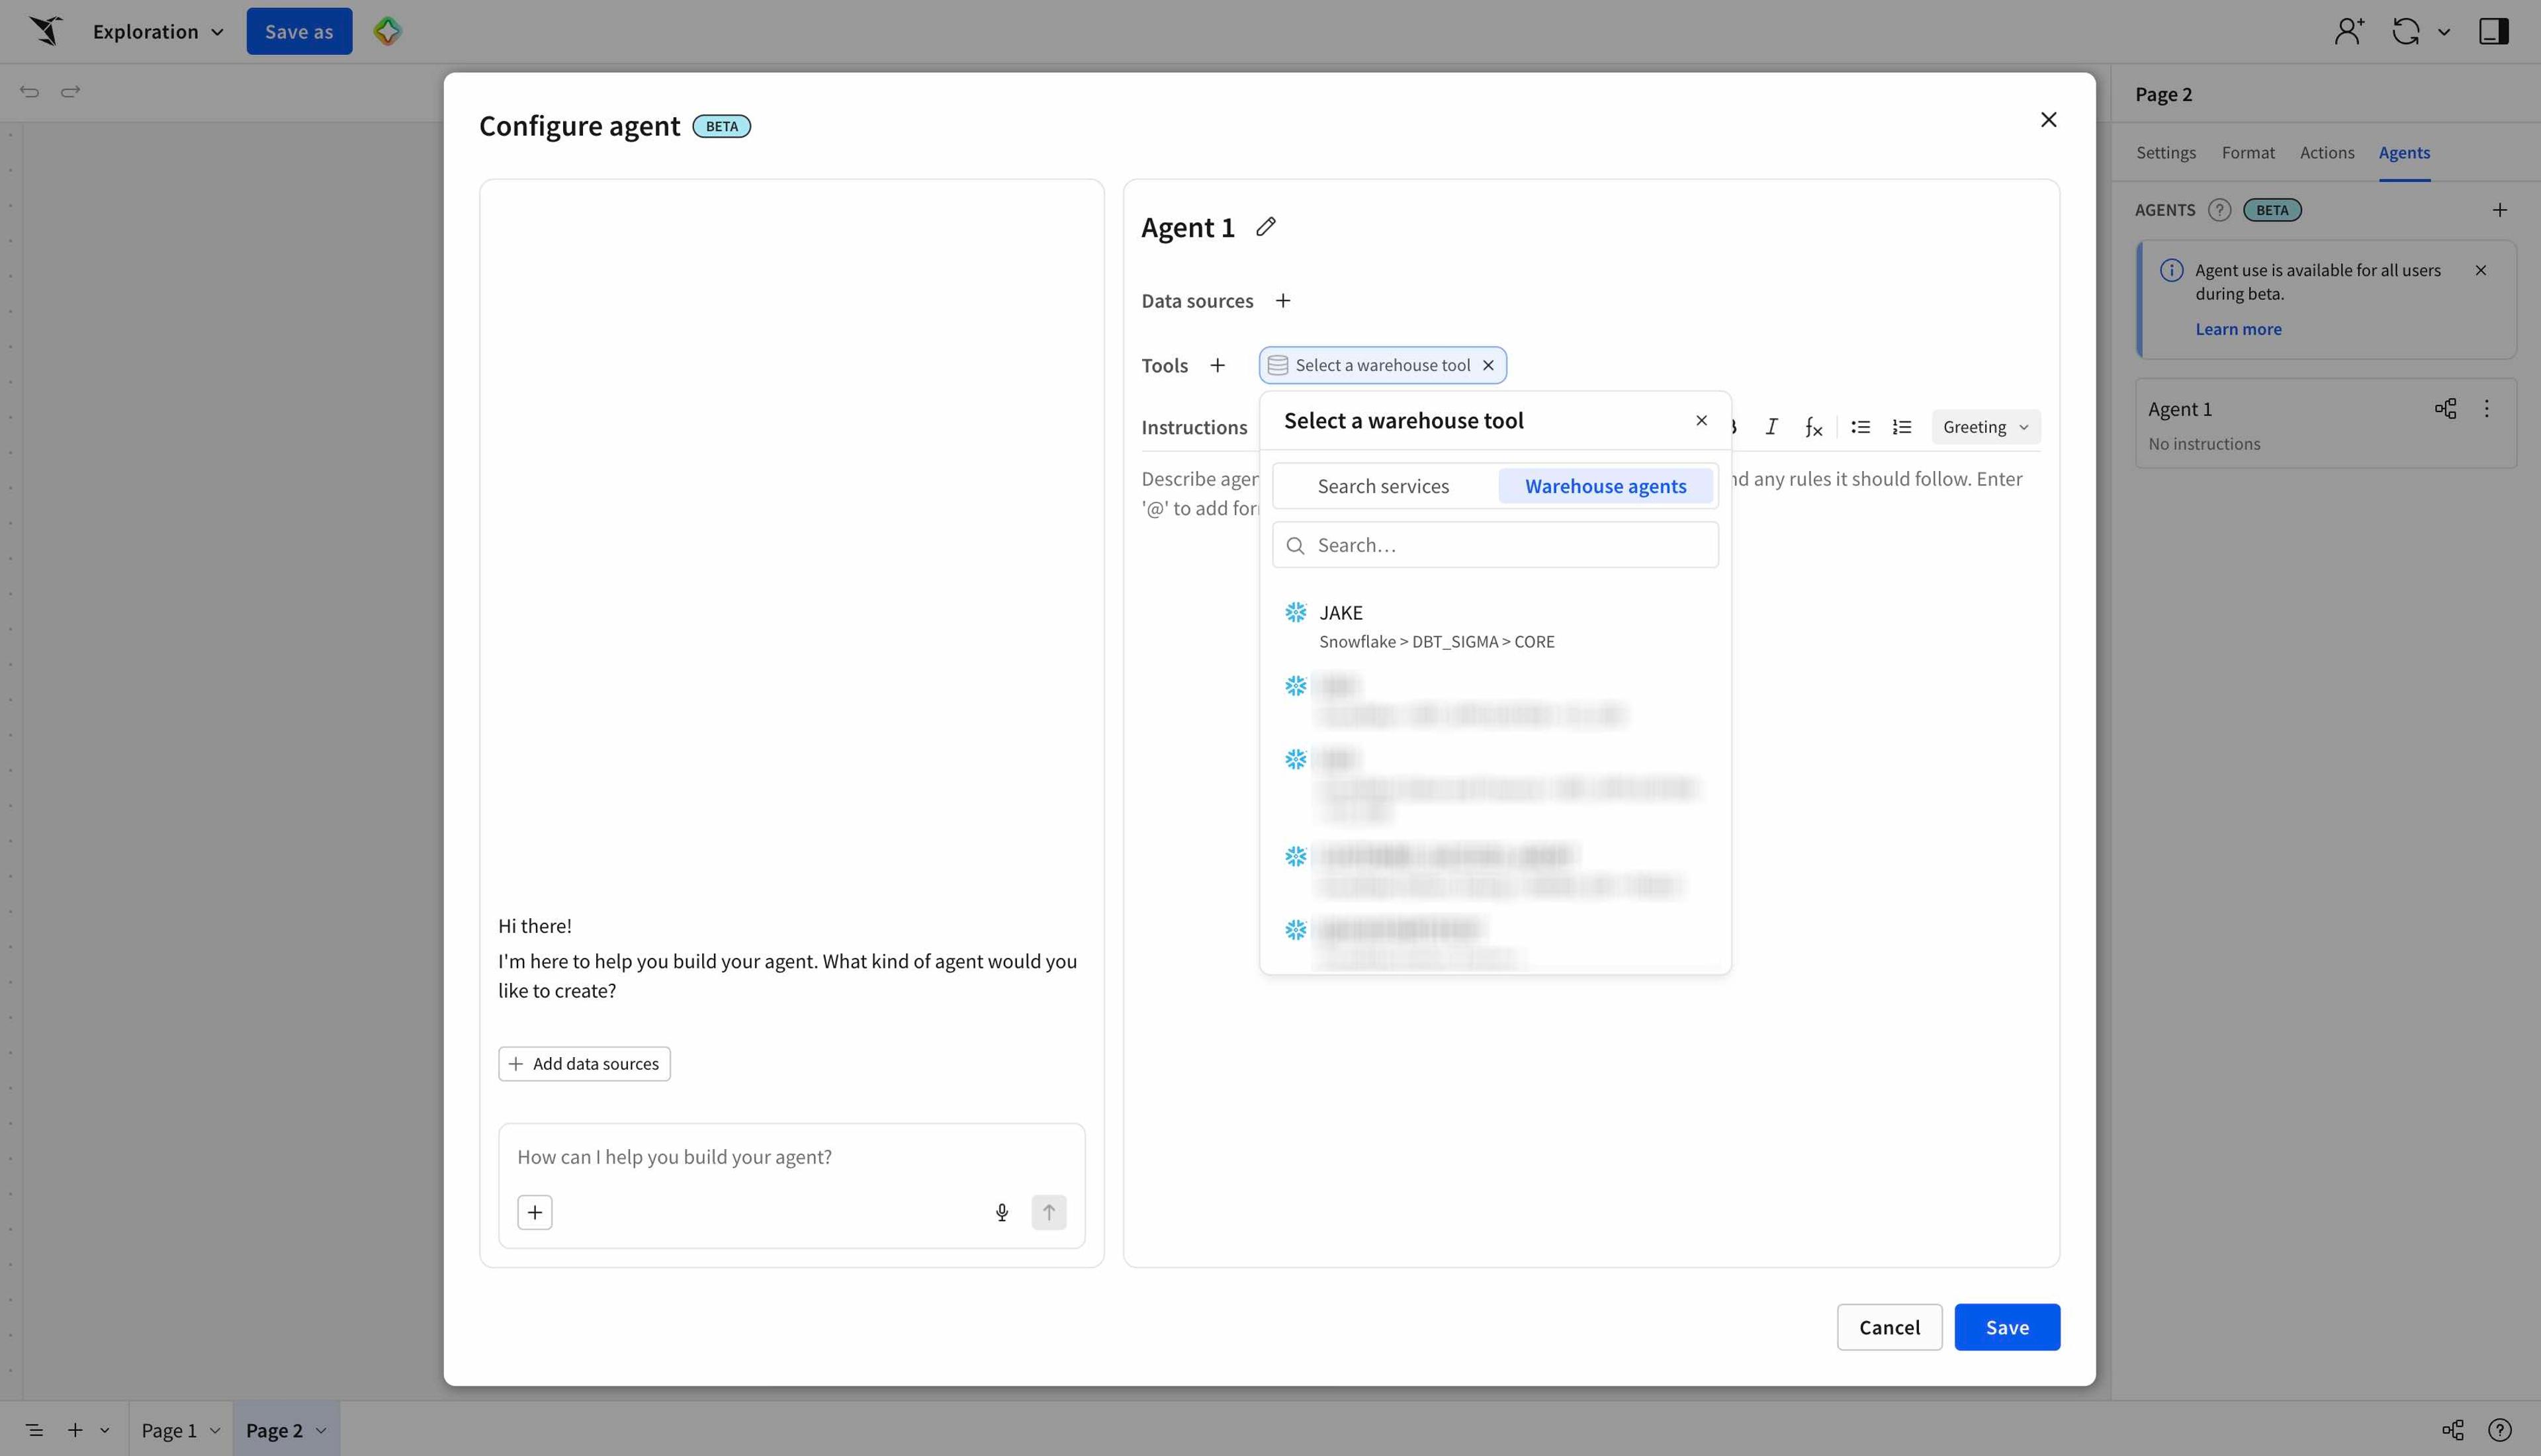The height and width of the screenshot is (1456, 2541).
Task: Apply numbered list formatting
Action: [x=1902, y=428]
